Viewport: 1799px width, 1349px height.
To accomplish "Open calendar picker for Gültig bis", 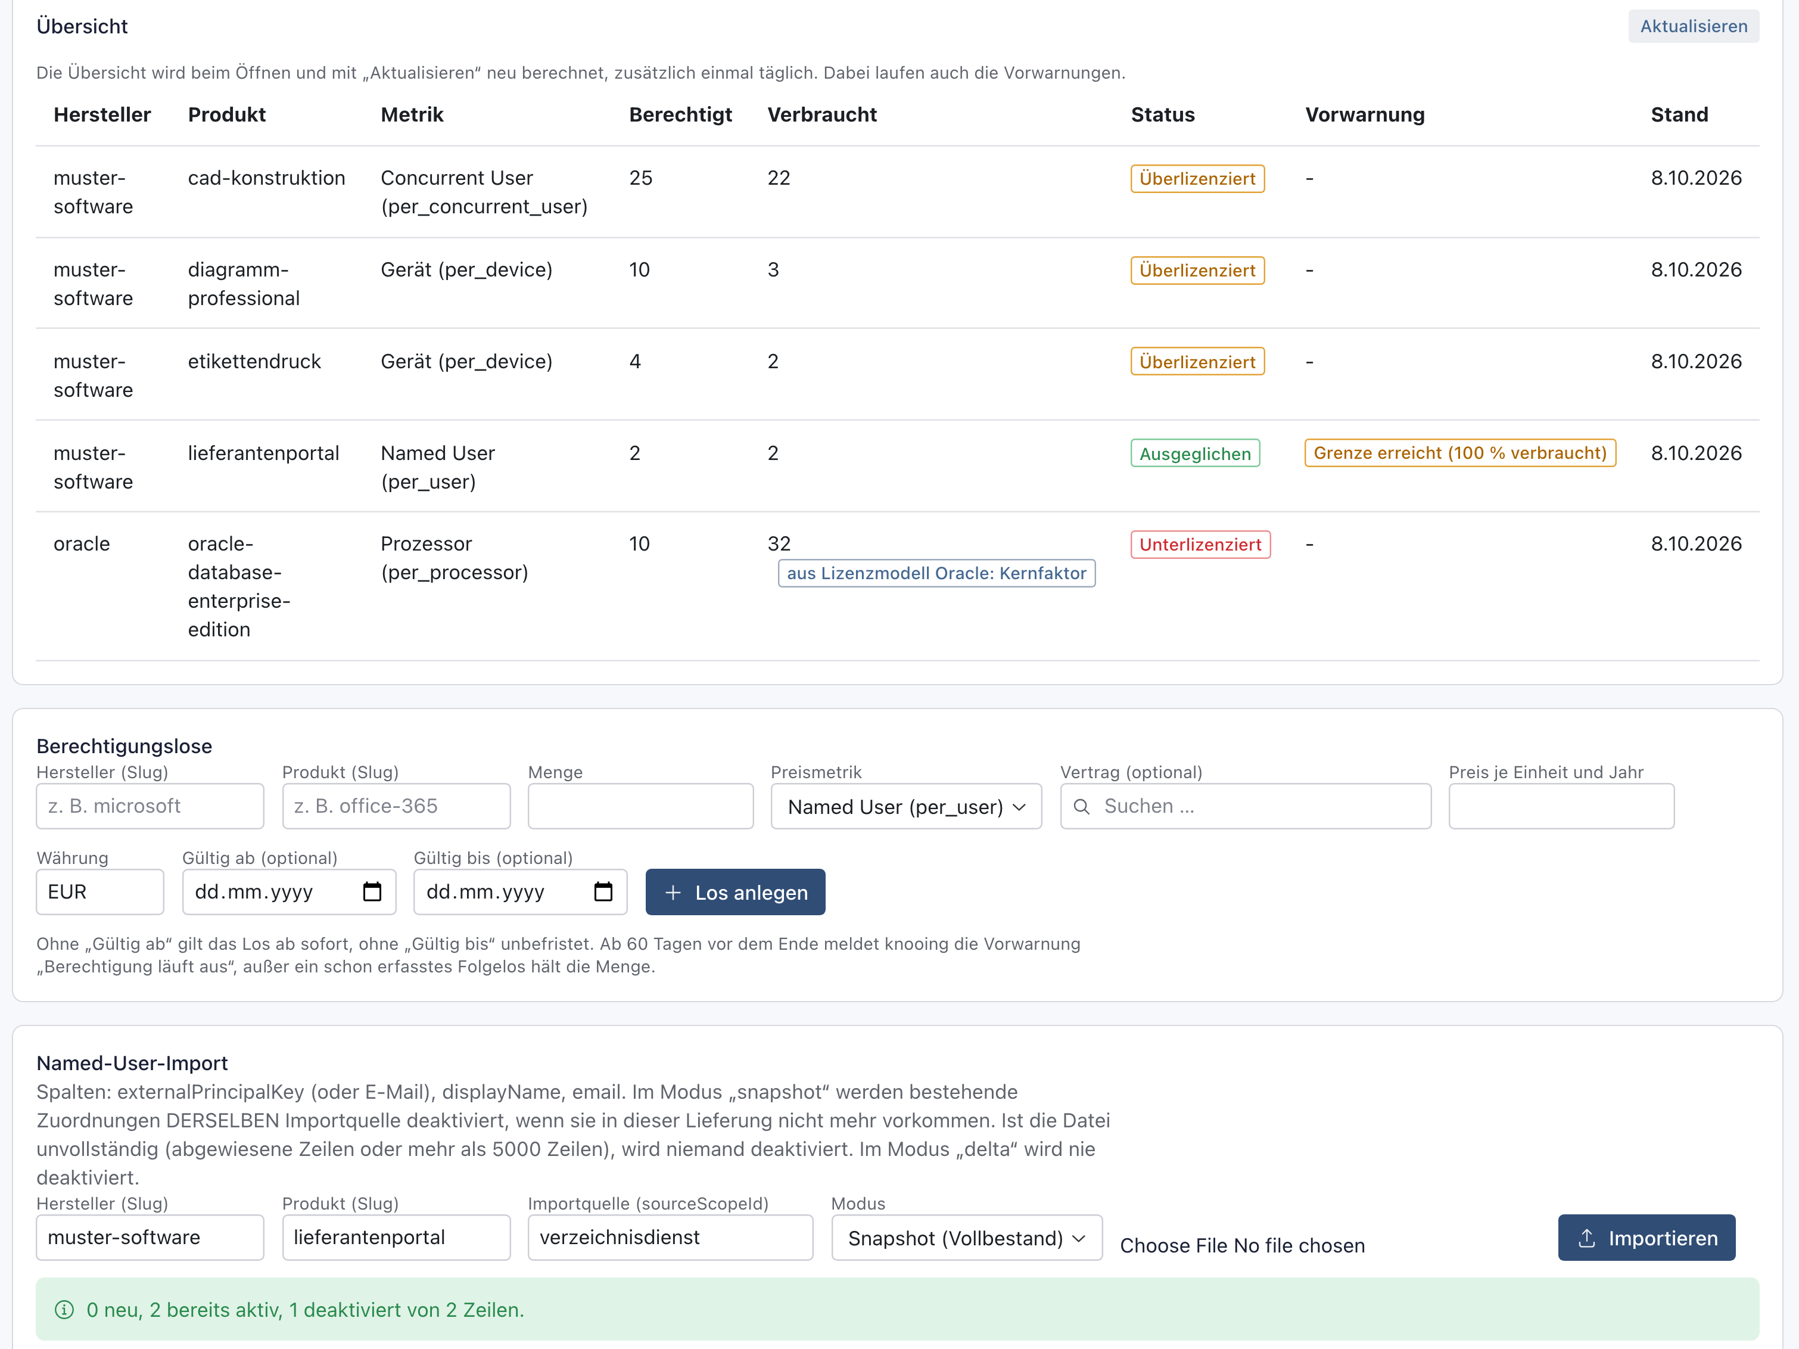I will pyautogui.click(x=603, y=892).
